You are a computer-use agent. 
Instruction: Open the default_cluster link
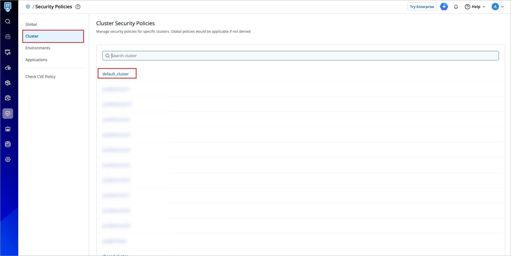tap(115, 74)
